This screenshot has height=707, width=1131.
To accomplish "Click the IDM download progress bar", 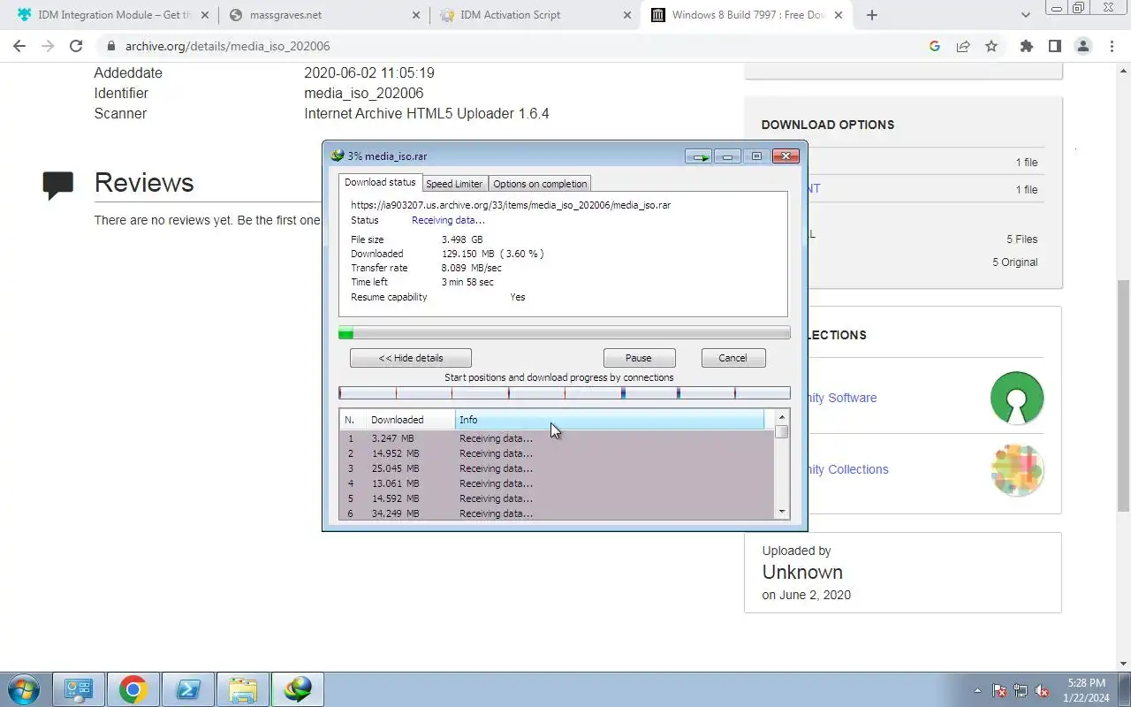I will tap(565, 333).
